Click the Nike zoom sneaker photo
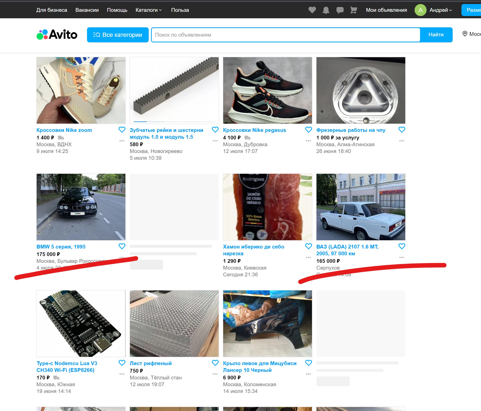481x411 pixels. click(x=81, y=90)
